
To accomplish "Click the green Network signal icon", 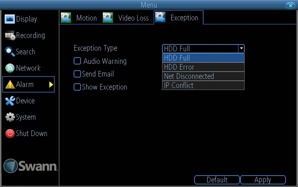I will [x=10, y=68].
